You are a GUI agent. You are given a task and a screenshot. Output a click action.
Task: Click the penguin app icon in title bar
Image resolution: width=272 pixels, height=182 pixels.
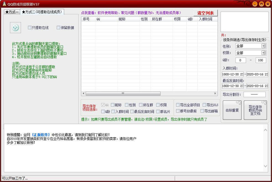(x=4, y=4)
